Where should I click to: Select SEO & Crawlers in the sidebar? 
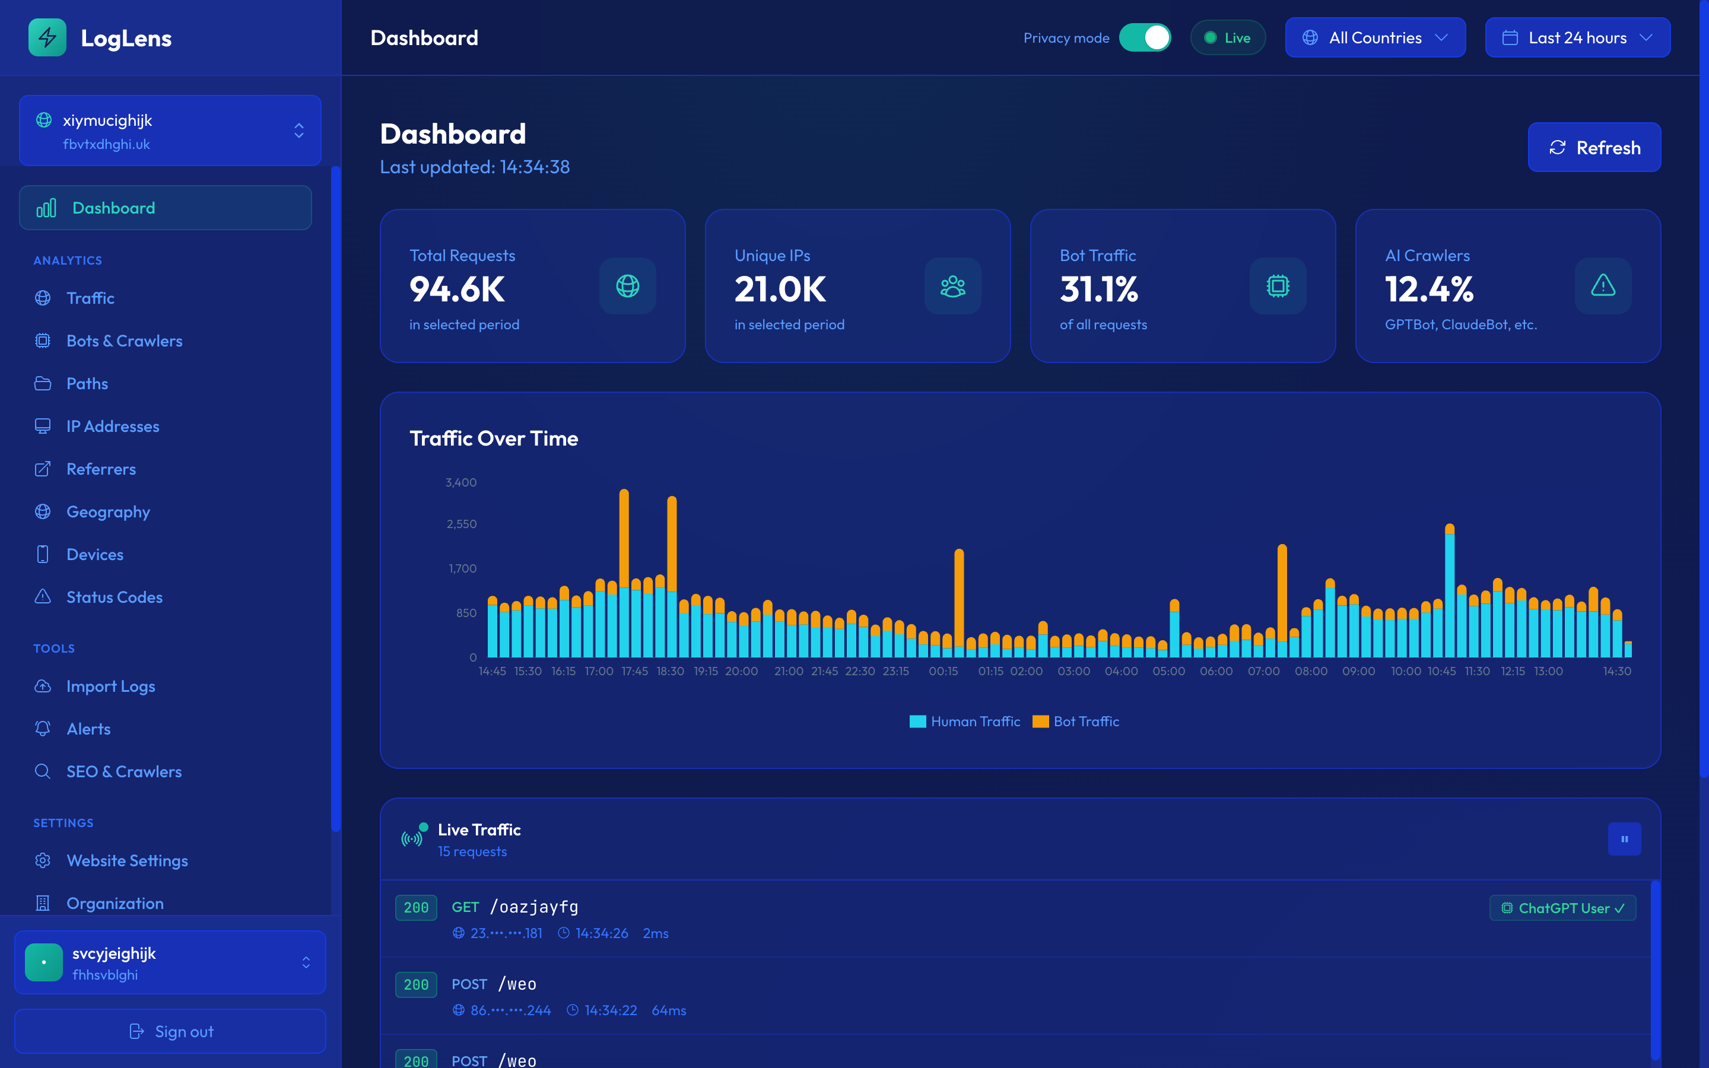coord(123,771)
